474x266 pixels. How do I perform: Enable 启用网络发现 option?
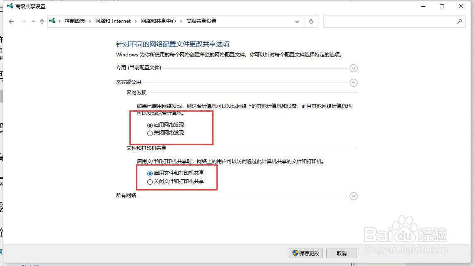point(150,125)
